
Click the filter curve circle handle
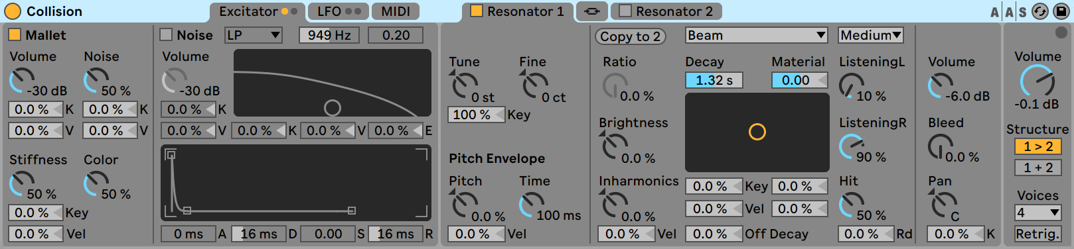333,108
